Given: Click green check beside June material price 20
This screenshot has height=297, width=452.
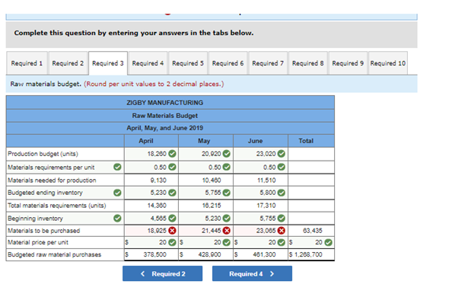Looking at the screenshot, I should [x=282, y=242].
